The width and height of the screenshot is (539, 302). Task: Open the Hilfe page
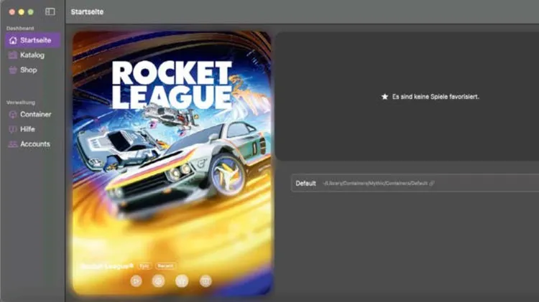point(32,129)
